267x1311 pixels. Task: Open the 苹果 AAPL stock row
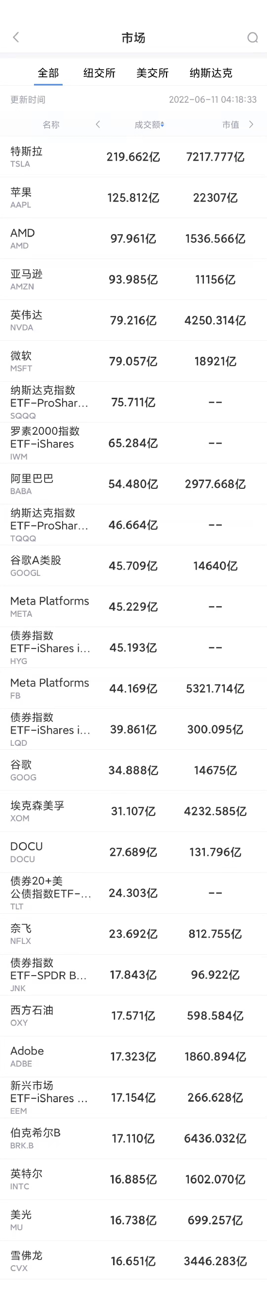click(x=133, y=198)
